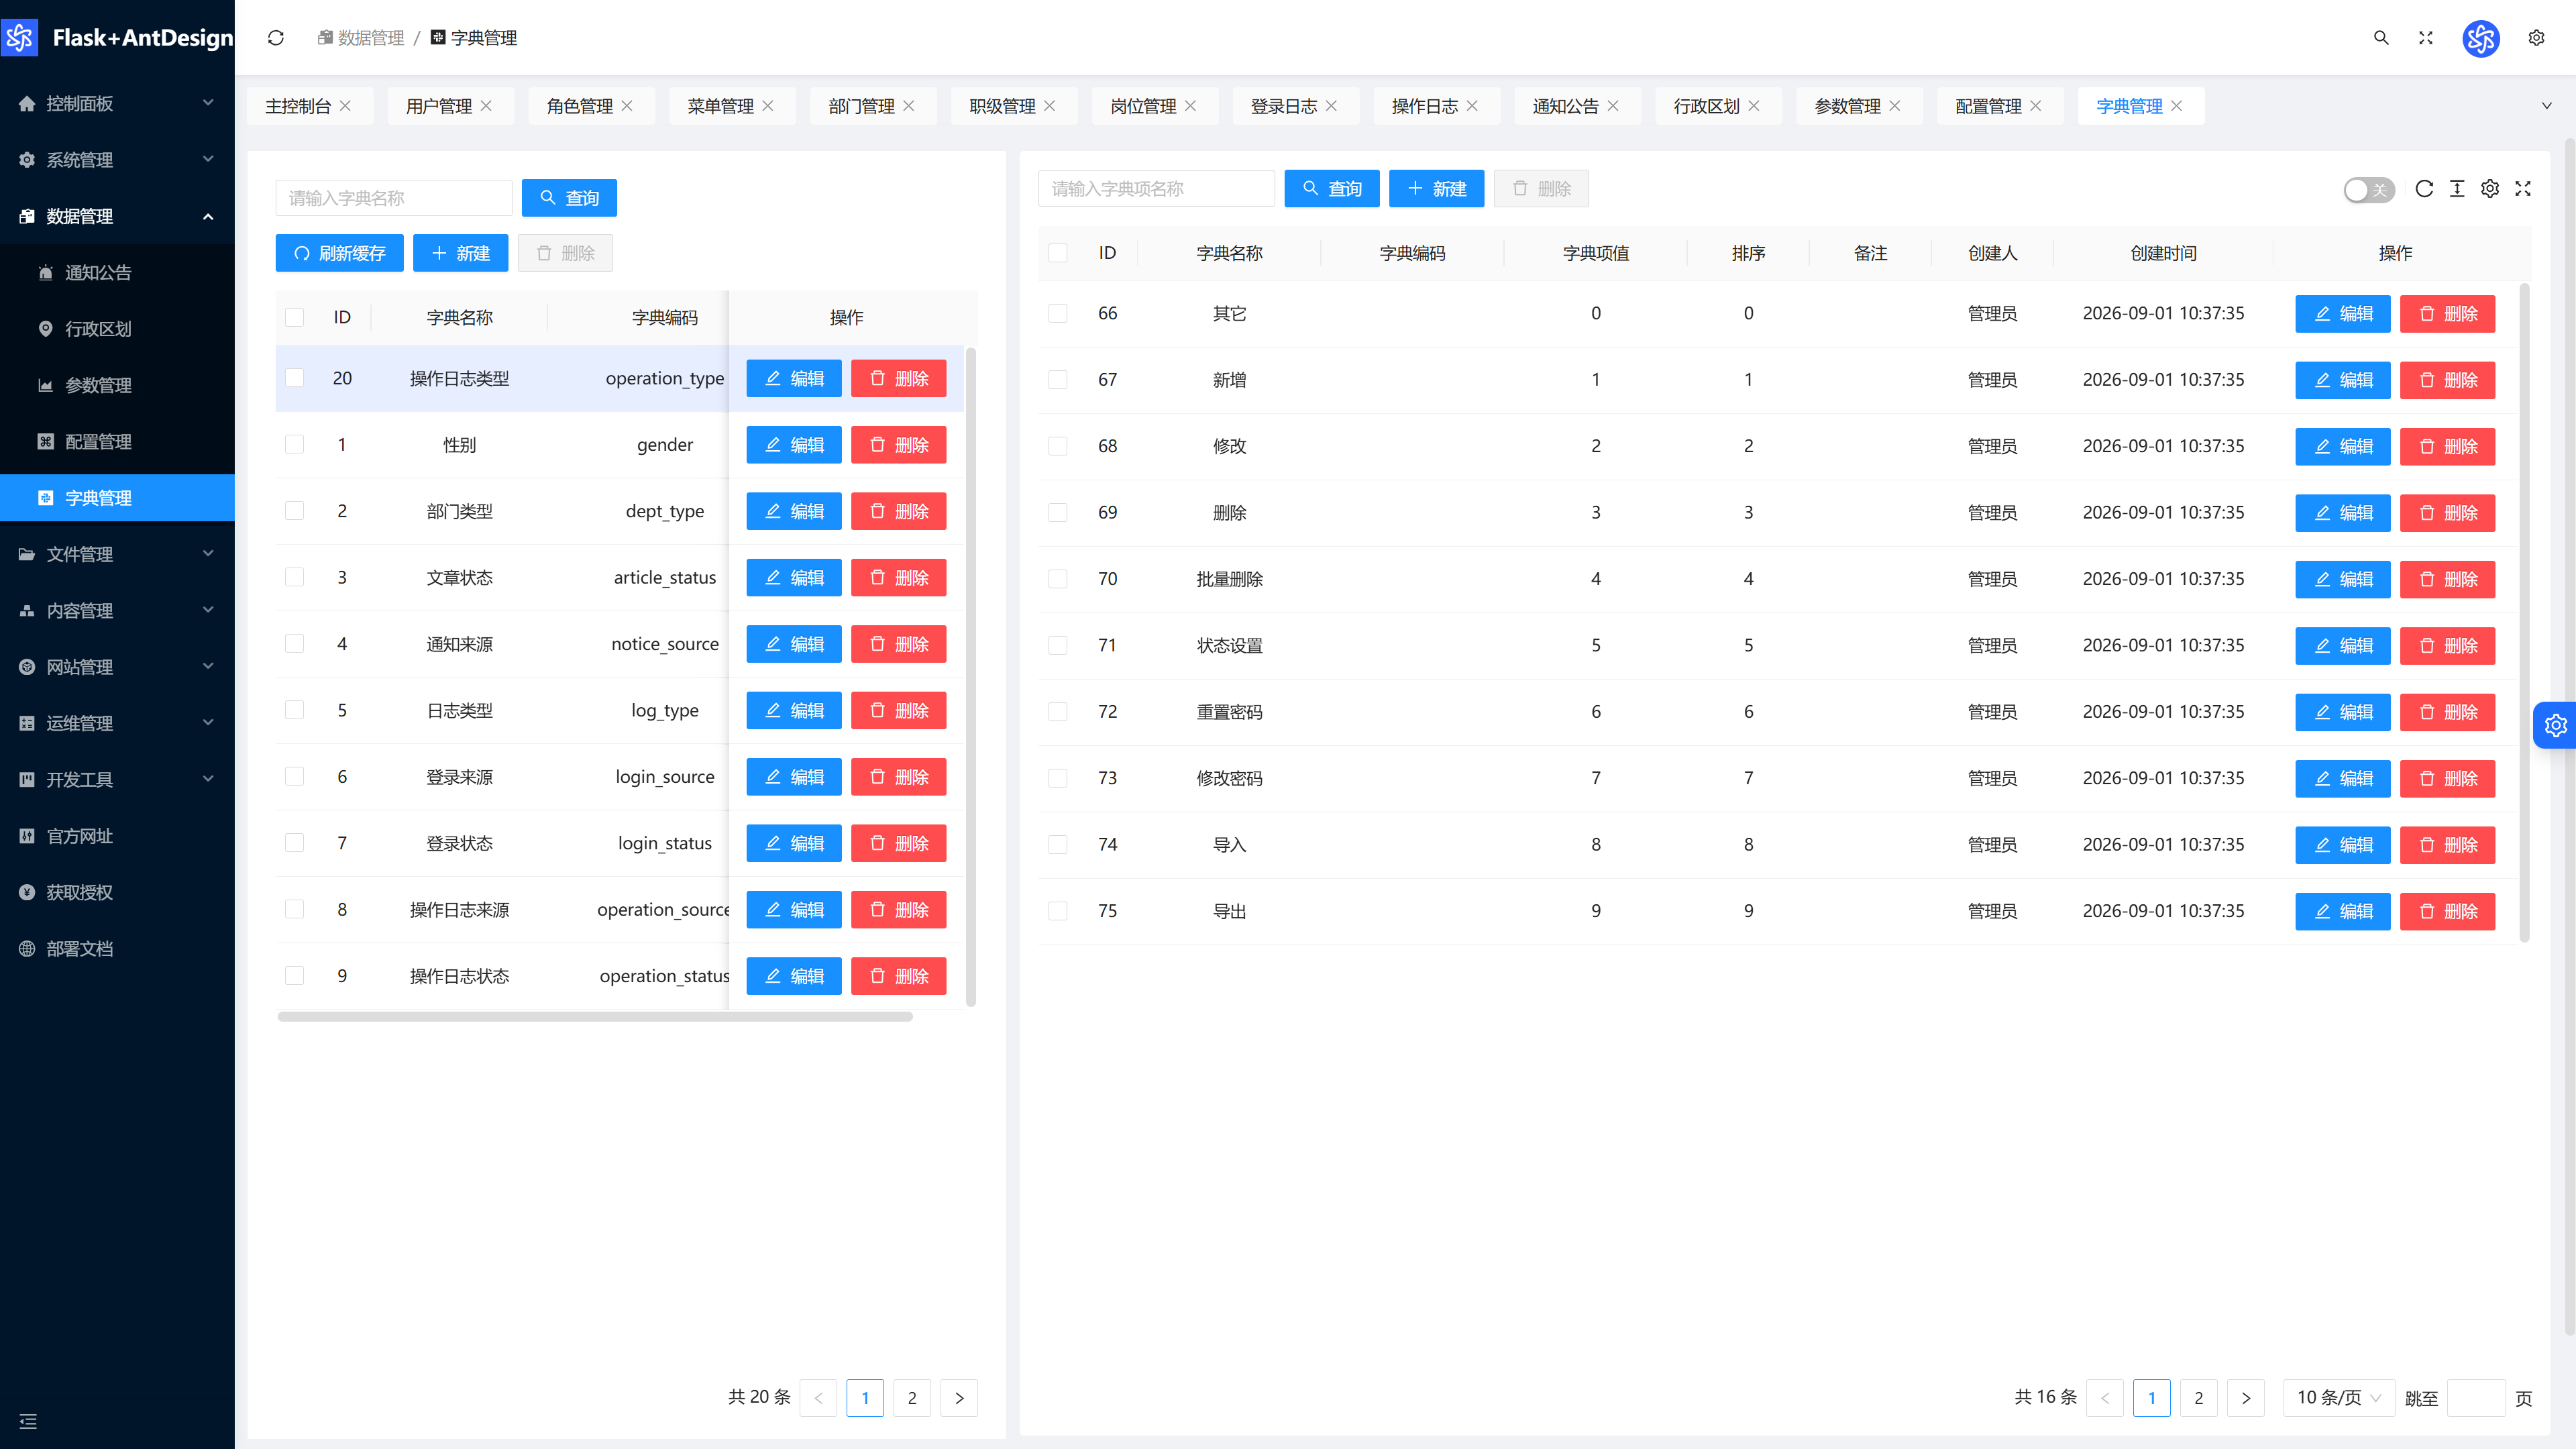Maximize the dictionary items table
Image resolution: width=2576 pixels, height=1449 pixels.
[2523, 189]
